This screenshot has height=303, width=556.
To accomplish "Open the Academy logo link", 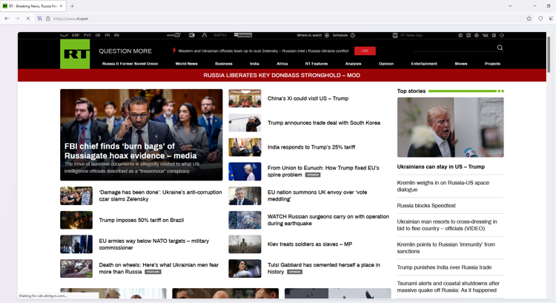I will (x=243, y=35).
